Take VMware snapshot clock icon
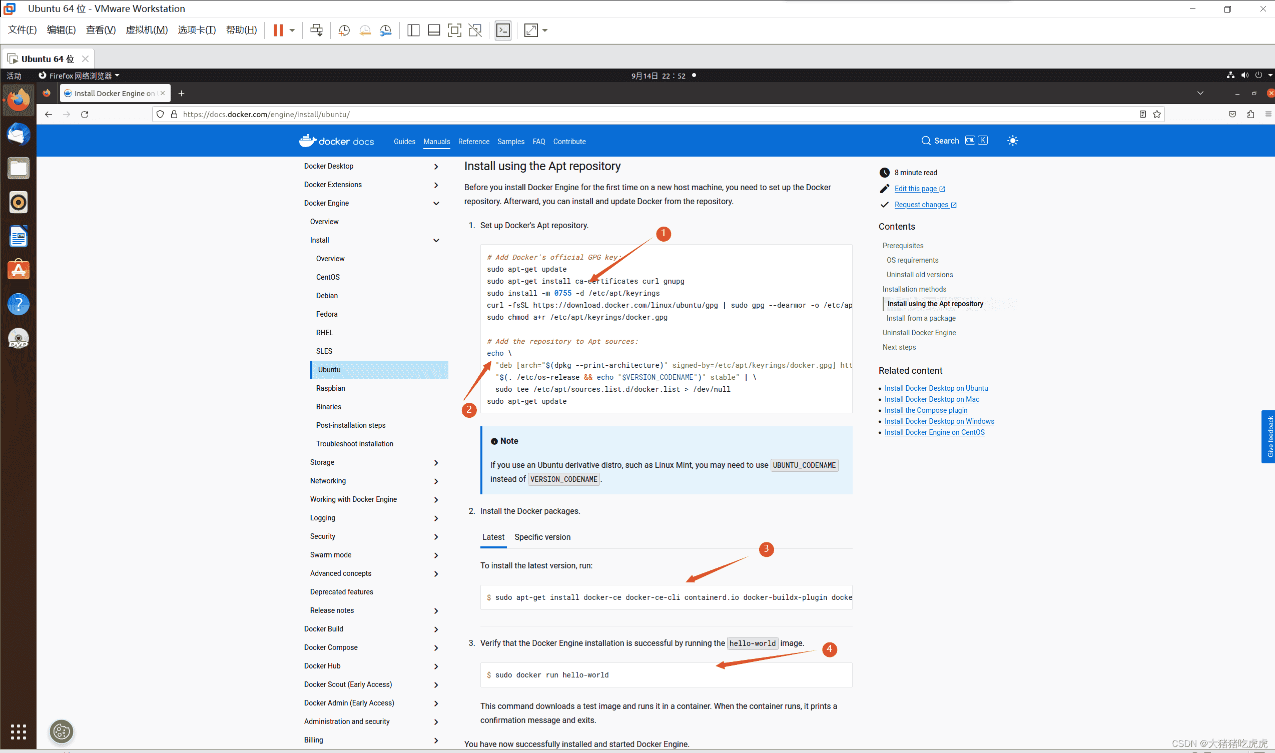 344,31
